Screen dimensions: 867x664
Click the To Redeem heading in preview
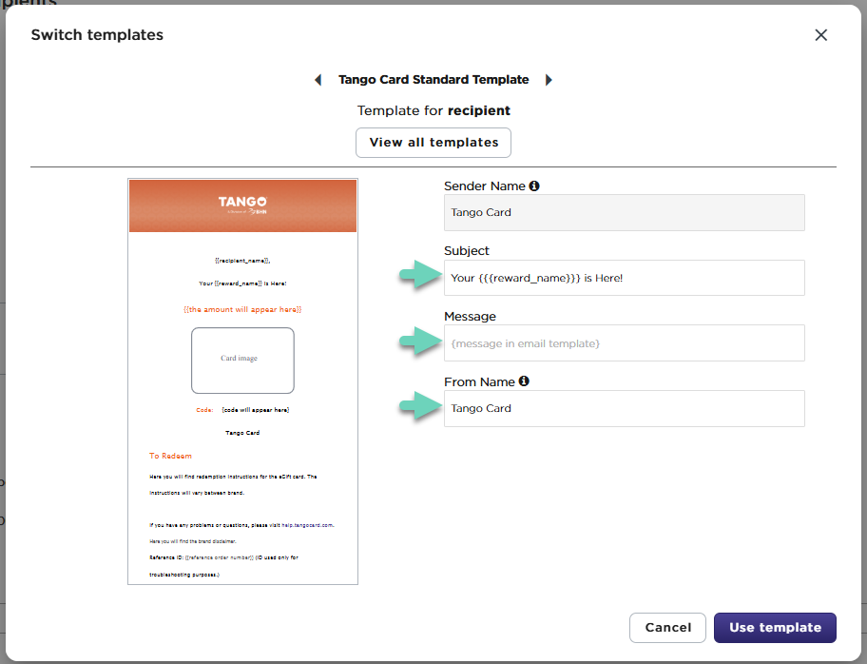[x=171, y=457]
